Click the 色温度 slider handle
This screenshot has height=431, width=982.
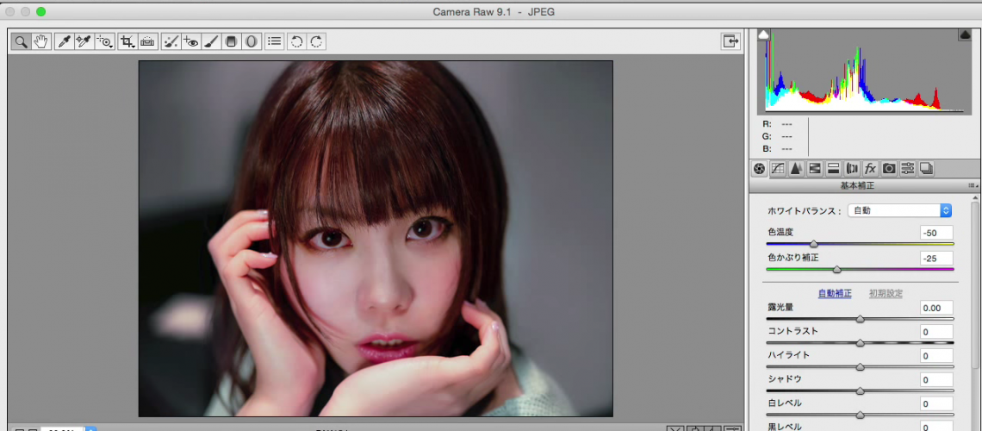tap(813, 244)
